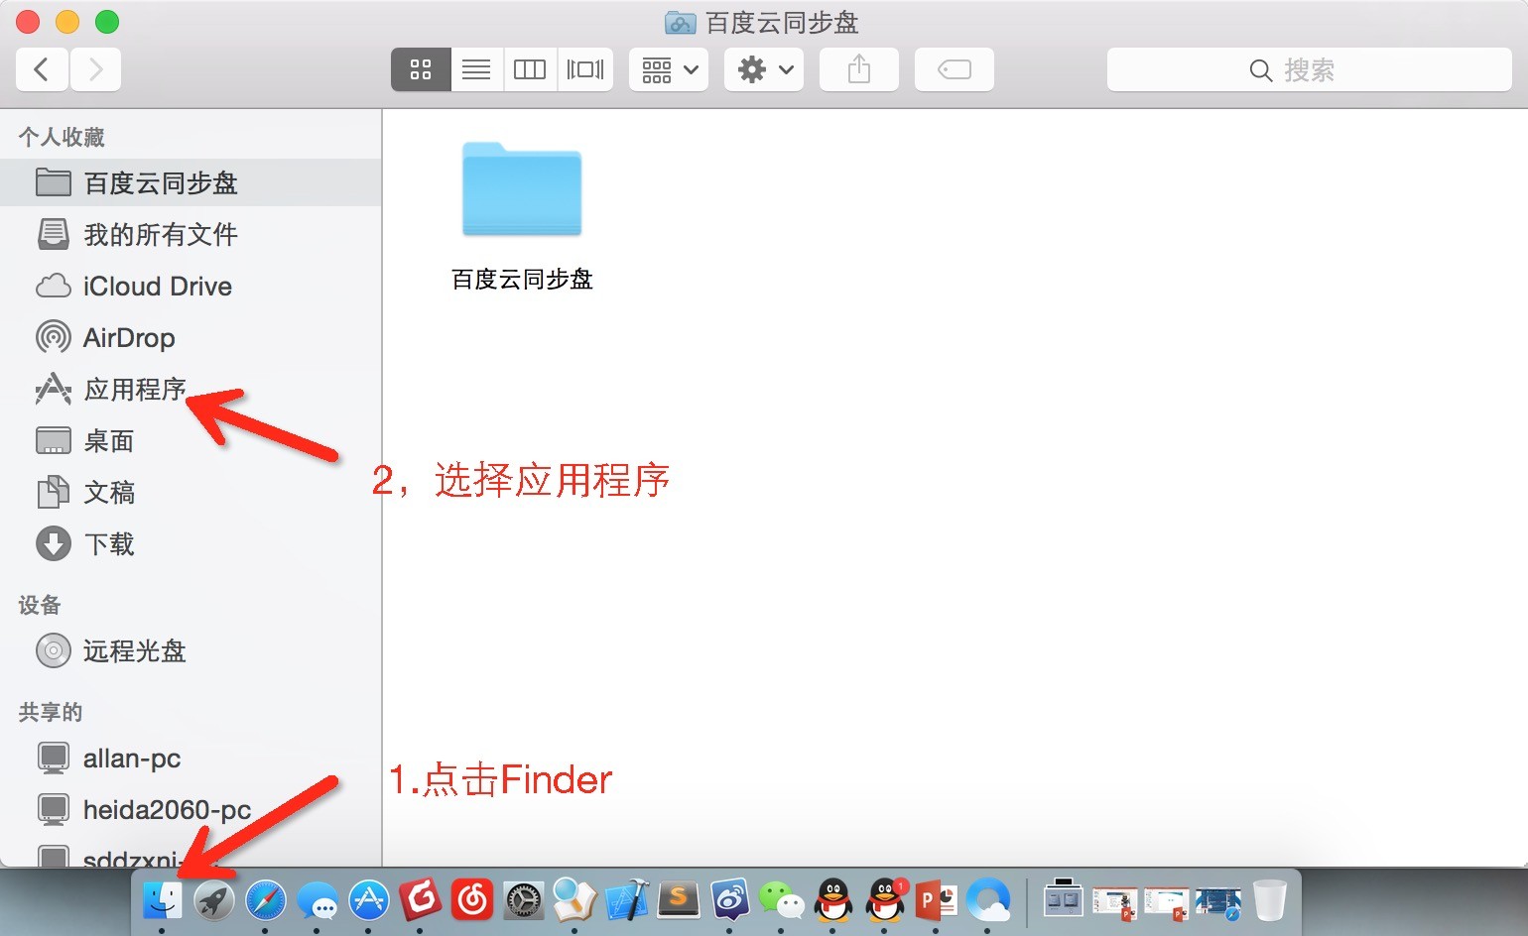
Task: Open QQ penguin without badge in Dock
Action: point(833,900)
